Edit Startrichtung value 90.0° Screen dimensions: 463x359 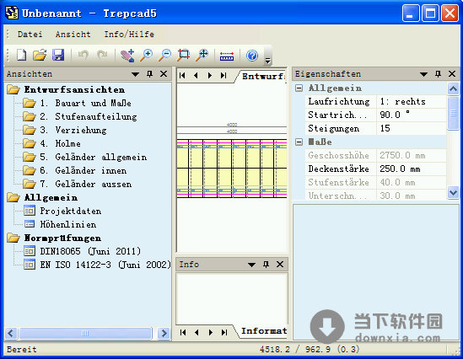[412, 115]
